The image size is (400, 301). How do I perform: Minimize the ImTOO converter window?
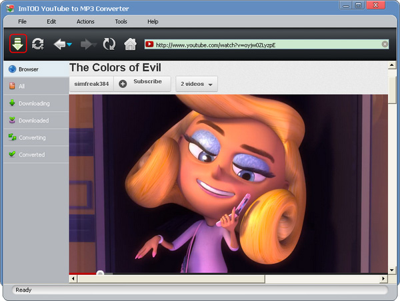click(345, 5)
